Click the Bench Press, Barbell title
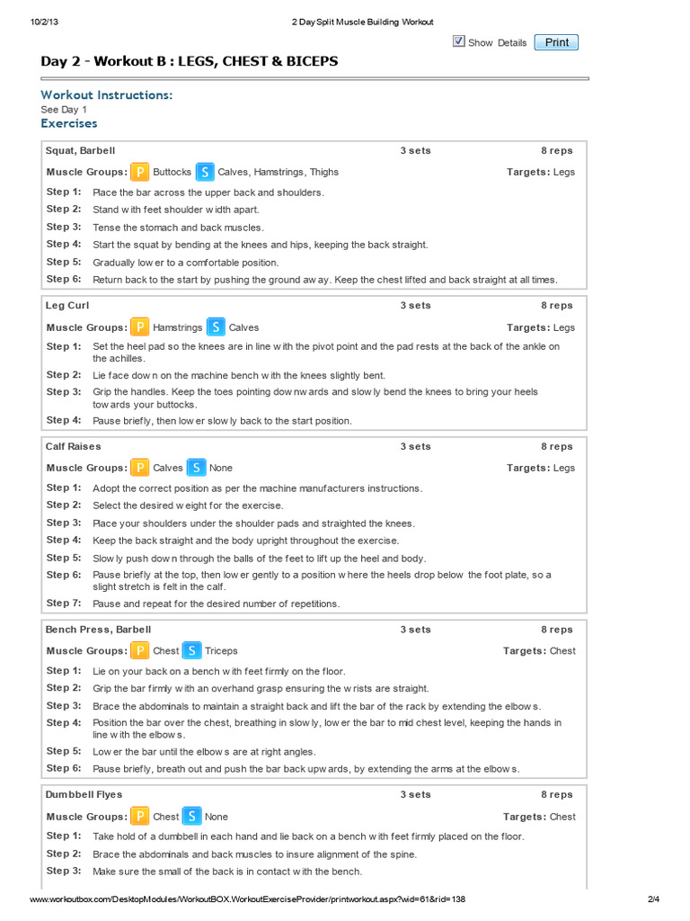 click(99, 630)
